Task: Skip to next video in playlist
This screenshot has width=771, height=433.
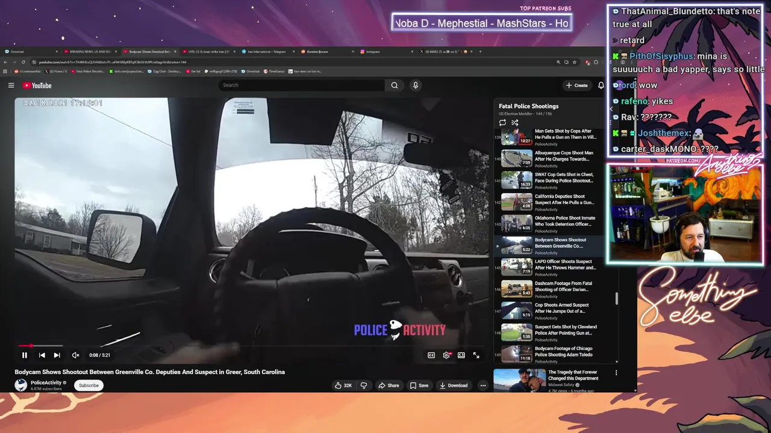Action: click(57, 355)
